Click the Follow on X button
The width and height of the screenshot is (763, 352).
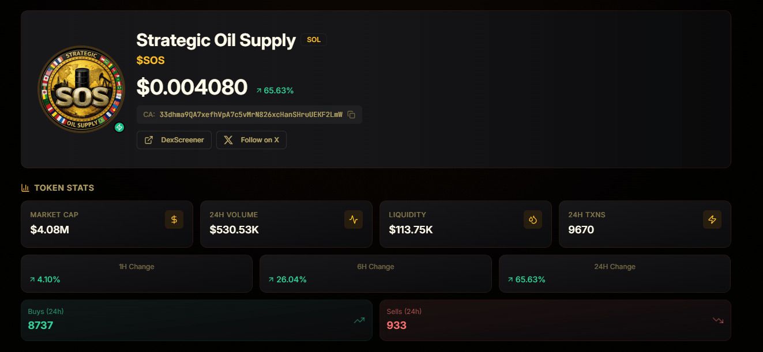pos(251,140)
